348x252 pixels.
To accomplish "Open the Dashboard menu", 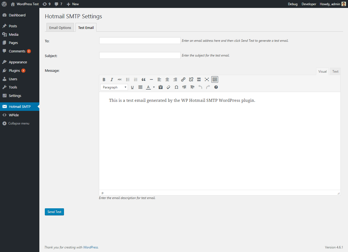I will click(x=20, y=15).
